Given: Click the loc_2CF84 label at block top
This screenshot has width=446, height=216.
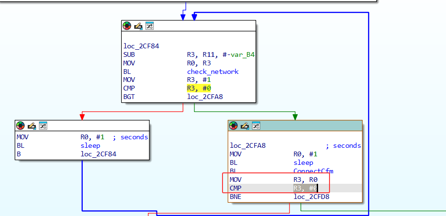Looking at the screenshot, I should pyautogui.click(x=141, y=46).
